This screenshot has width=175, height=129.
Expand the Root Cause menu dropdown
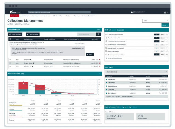[x=45, y=16]
